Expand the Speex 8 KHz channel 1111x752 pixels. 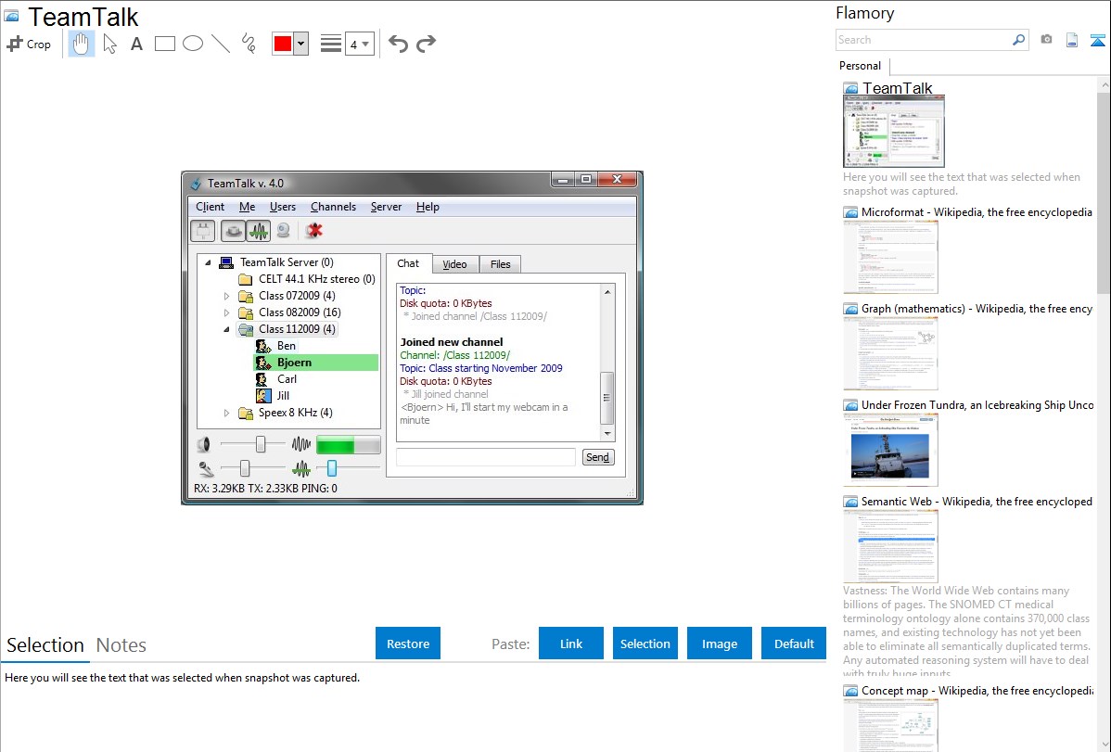point(226,414)
